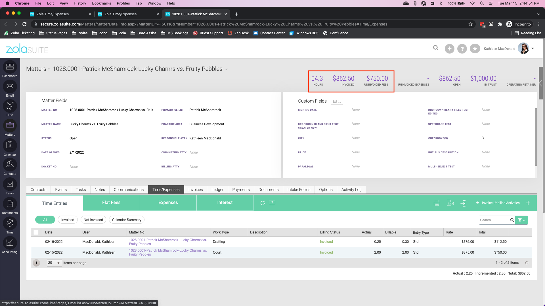Open Chrome three-dot menu
Viewport: 545px width, 306px height.
point(539,24)
